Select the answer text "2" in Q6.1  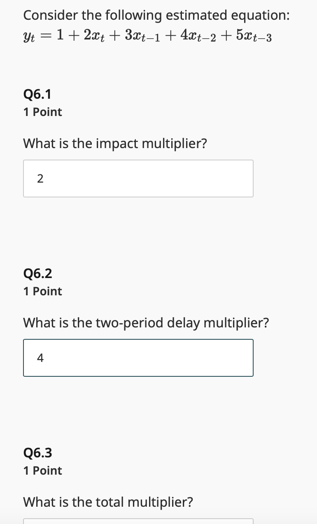click(40, 179)
